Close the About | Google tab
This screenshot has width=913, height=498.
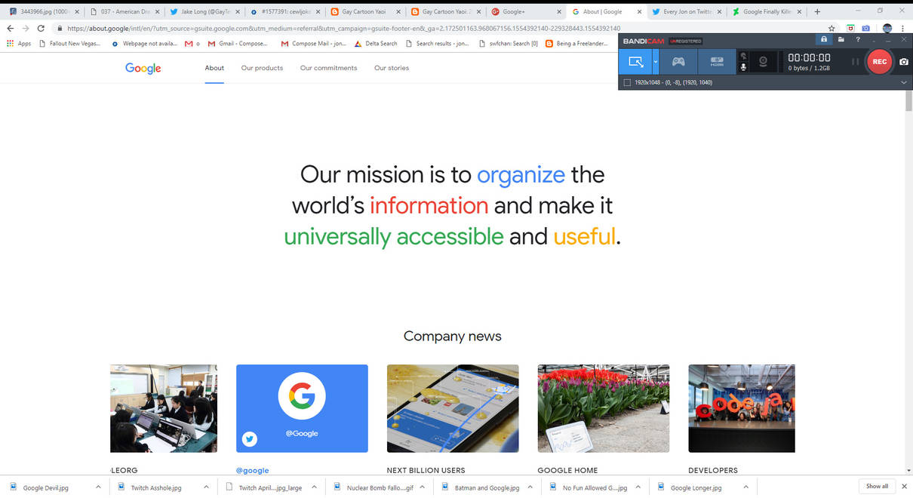pos(638,12)
